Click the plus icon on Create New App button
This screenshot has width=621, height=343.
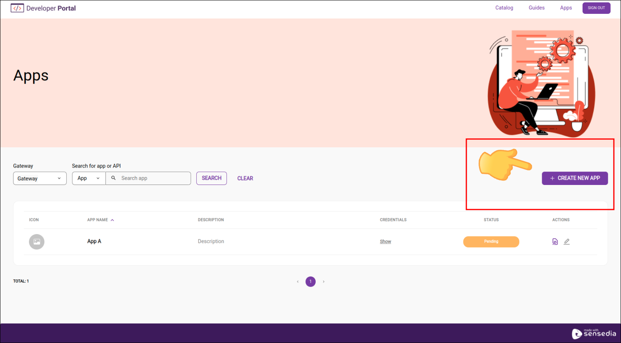pos(552,178)
